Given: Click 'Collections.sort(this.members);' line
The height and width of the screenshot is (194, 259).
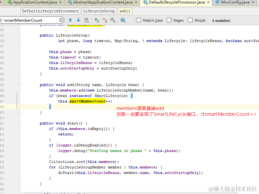Looking at the screenshot, I should (x=84, y=162).
